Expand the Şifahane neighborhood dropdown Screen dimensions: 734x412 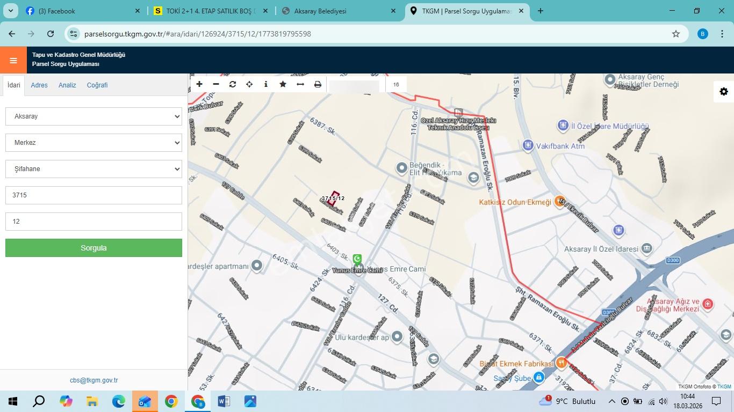click(93, 169)
